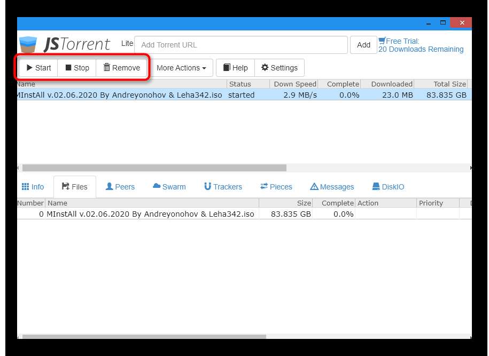Viewport: 489px width, 356px height.
Task: Switch to the Trackers tab
Action: tap(223, 187)
